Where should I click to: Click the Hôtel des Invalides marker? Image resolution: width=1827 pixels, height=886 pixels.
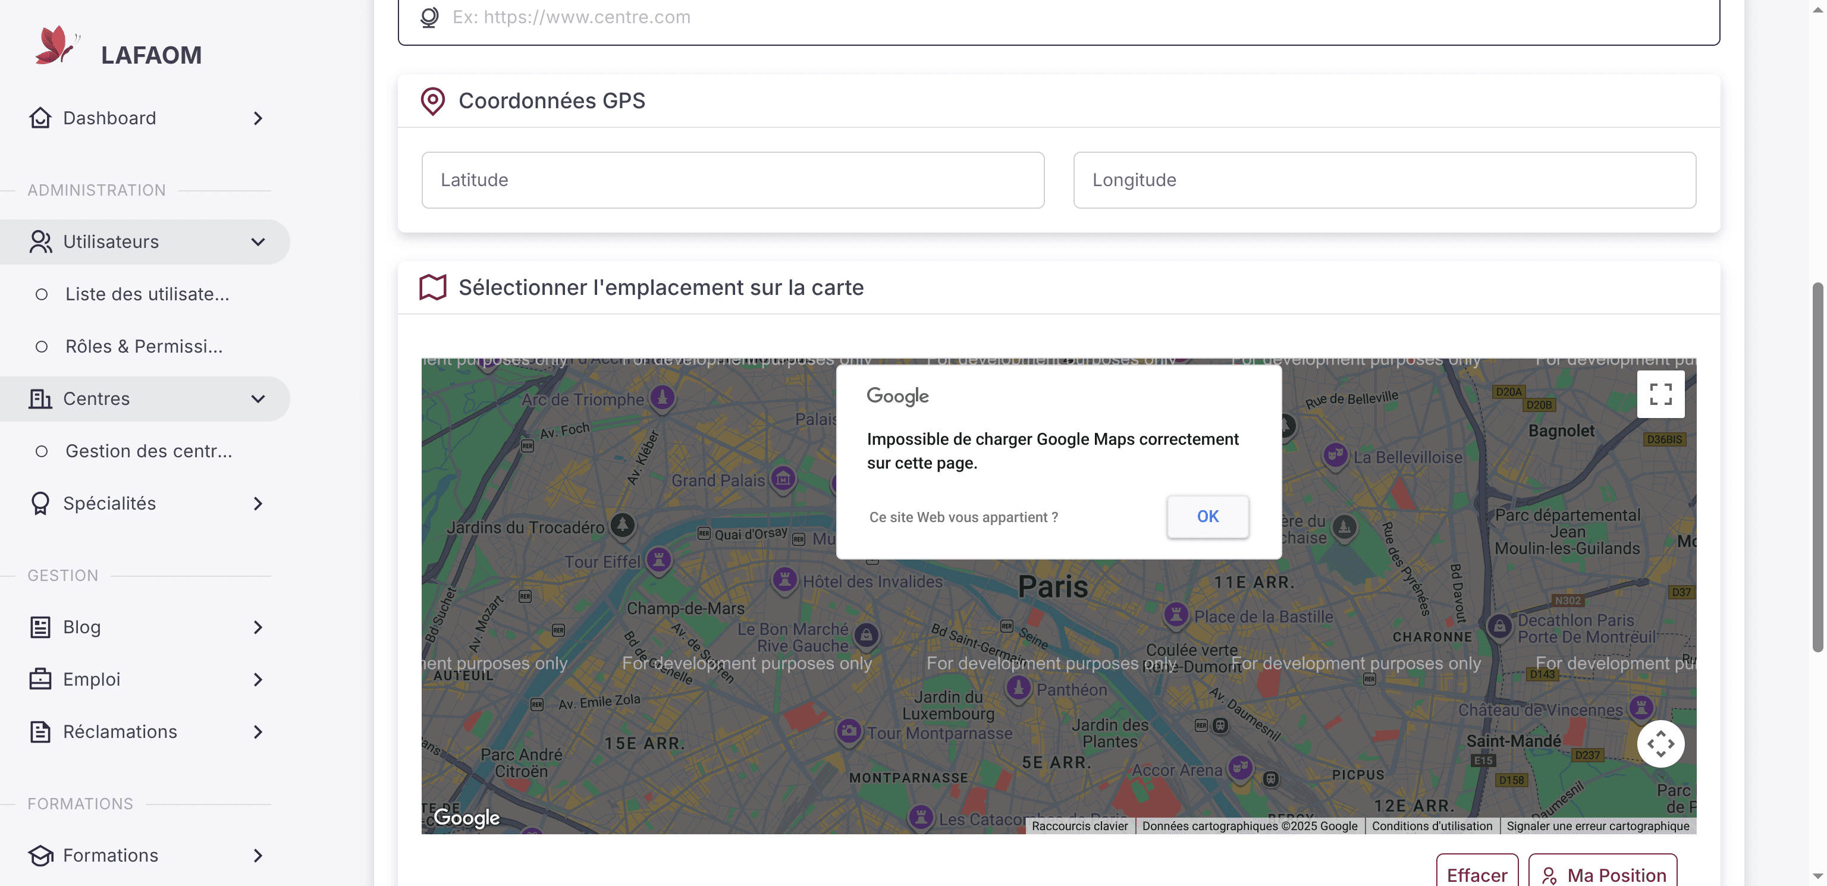[x=785, y=580]
